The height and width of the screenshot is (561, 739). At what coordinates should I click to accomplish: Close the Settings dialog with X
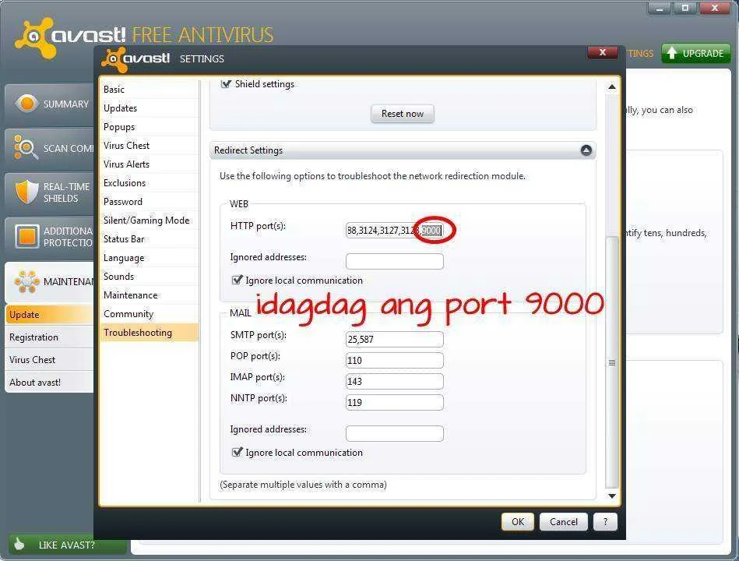(602, 52)
